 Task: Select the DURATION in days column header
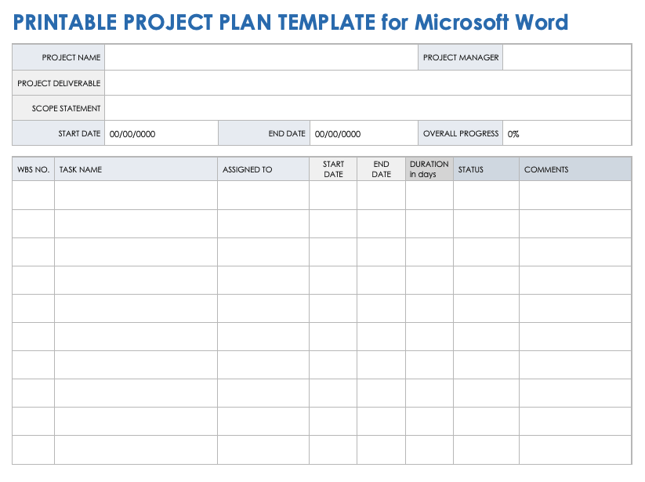(429, 169)
